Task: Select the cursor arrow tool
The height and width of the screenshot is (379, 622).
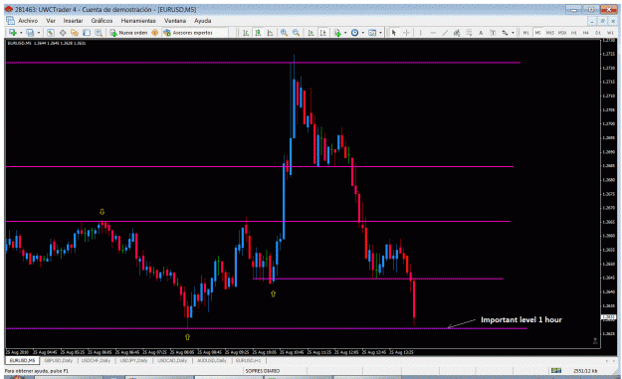Action: 394,33
